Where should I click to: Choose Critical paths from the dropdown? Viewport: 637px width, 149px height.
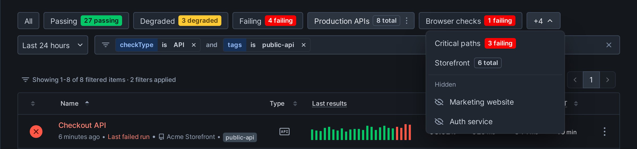click(x=495, y=43)
